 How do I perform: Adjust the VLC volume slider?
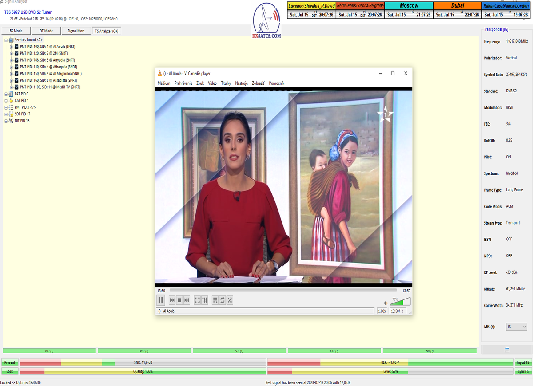tap(400, 302)
